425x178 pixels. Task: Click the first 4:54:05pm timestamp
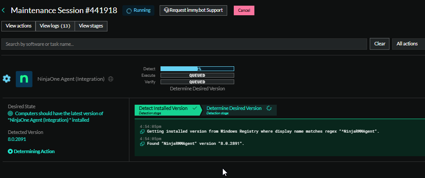click(x=150, y=126)
